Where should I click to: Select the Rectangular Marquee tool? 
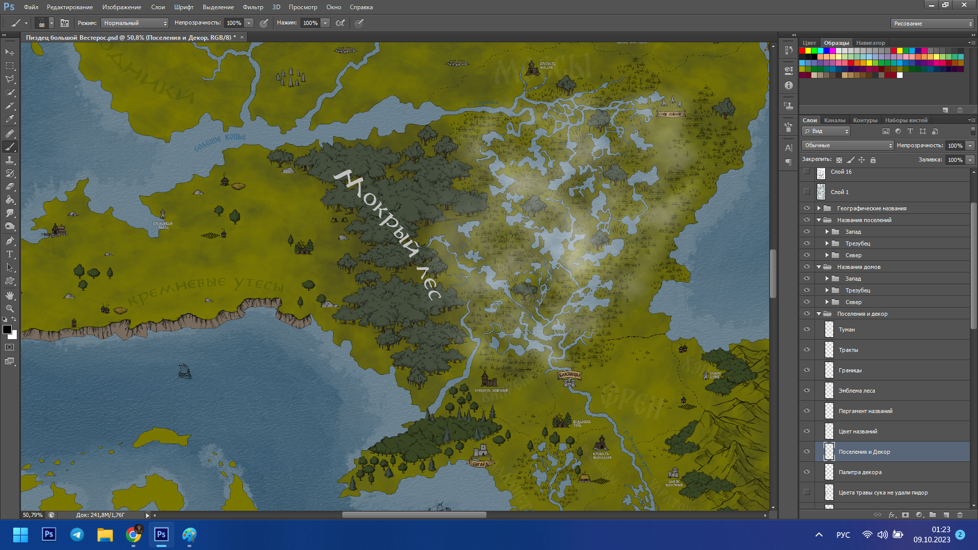[x=10, y=66]
